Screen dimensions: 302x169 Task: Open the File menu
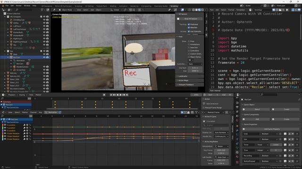pyautogui.click(x=7, y=6)
